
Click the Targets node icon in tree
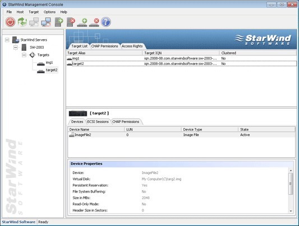[x=32, y=55]
